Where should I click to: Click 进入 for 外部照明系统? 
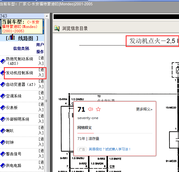41,119
